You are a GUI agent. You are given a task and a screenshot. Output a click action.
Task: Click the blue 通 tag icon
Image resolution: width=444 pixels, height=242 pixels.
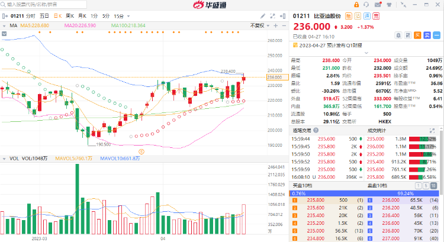click(x=367, y=16)
